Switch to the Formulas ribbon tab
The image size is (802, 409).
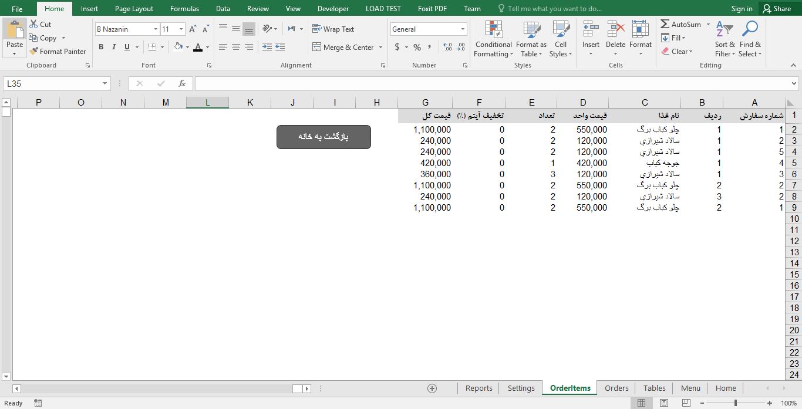[184, 9]
